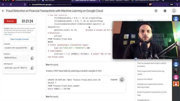Open the language globe icon

pyautogui.click(x=165, y=11)
